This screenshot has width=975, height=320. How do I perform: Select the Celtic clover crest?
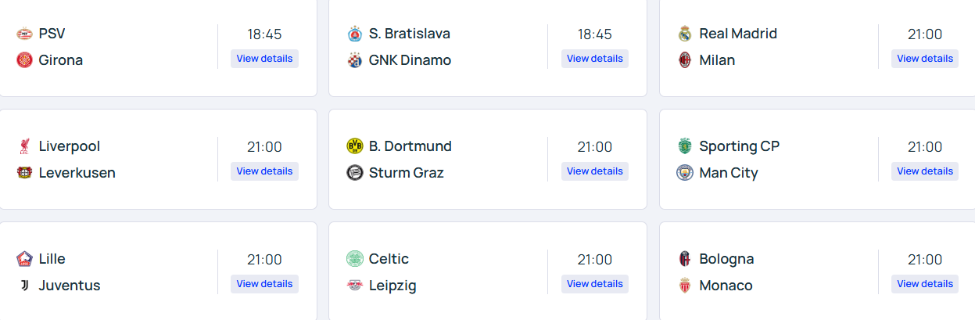(x=355, y=259)
